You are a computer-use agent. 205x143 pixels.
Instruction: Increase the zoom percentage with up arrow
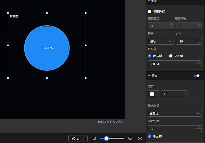(84, 137)
